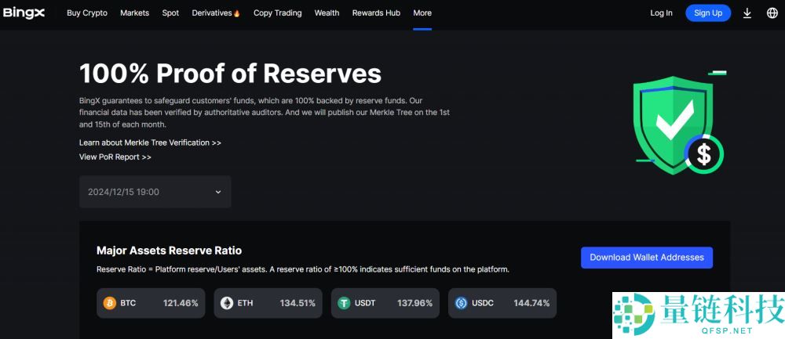Click the download app icon
The height and width of the screenshot is (339, 785).
coord(747,13)
